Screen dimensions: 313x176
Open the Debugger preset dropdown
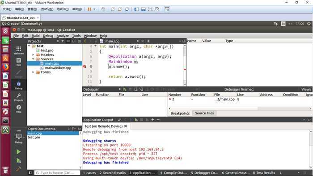pyautogui.click(x=119, y=89)
